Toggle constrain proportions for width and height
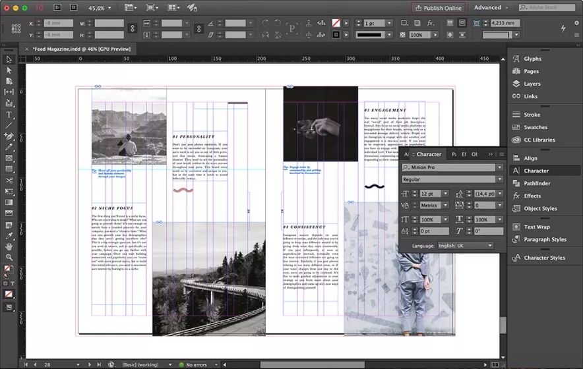The width and height of the screenshot is (583, 369). pos(132,28)
